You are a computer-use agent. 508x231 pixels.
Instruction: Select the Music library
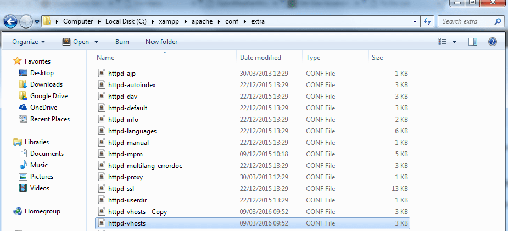pyautogui.click(x=38, y=165)
